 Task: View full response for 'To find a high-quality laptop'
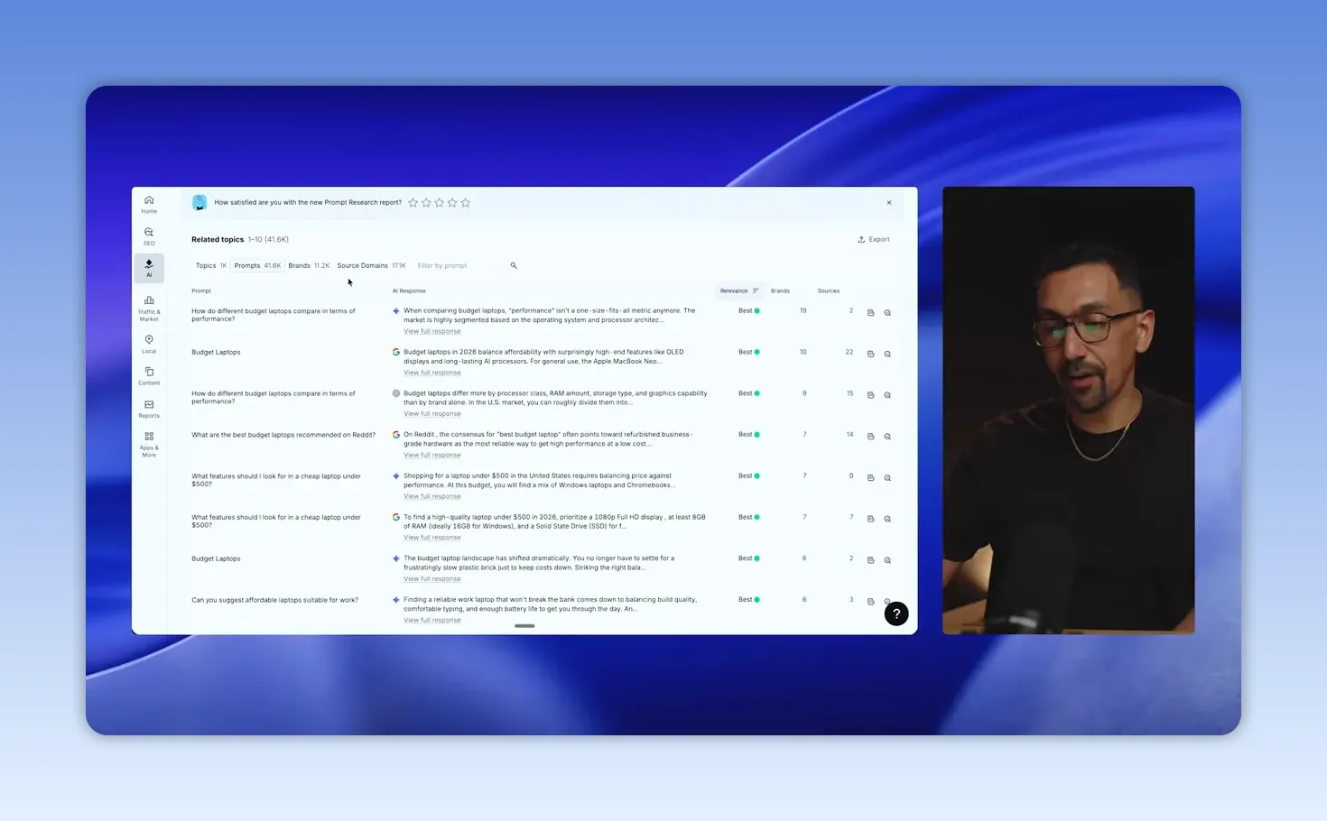[432, 538]
